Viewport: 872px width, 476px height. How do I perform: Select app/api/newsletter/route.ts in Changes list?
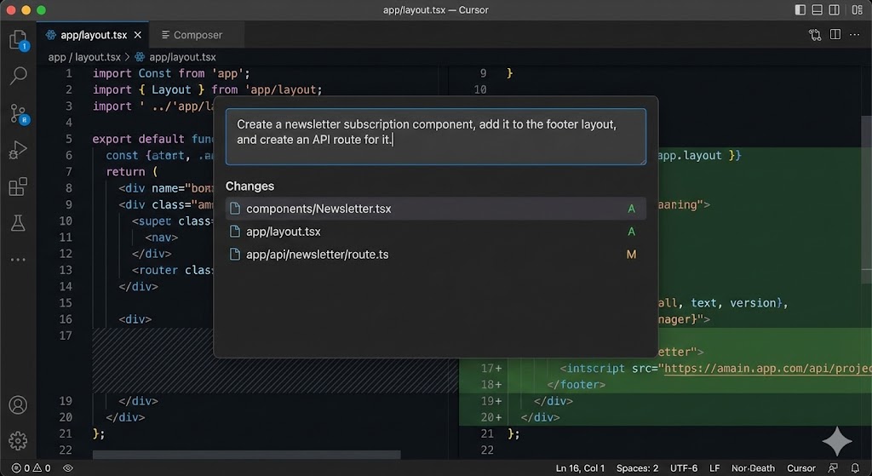tap(435, 254)
